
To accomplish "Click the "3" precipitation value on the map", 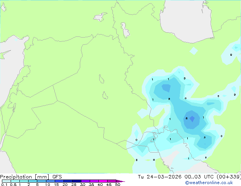I will tap(205, 137).
